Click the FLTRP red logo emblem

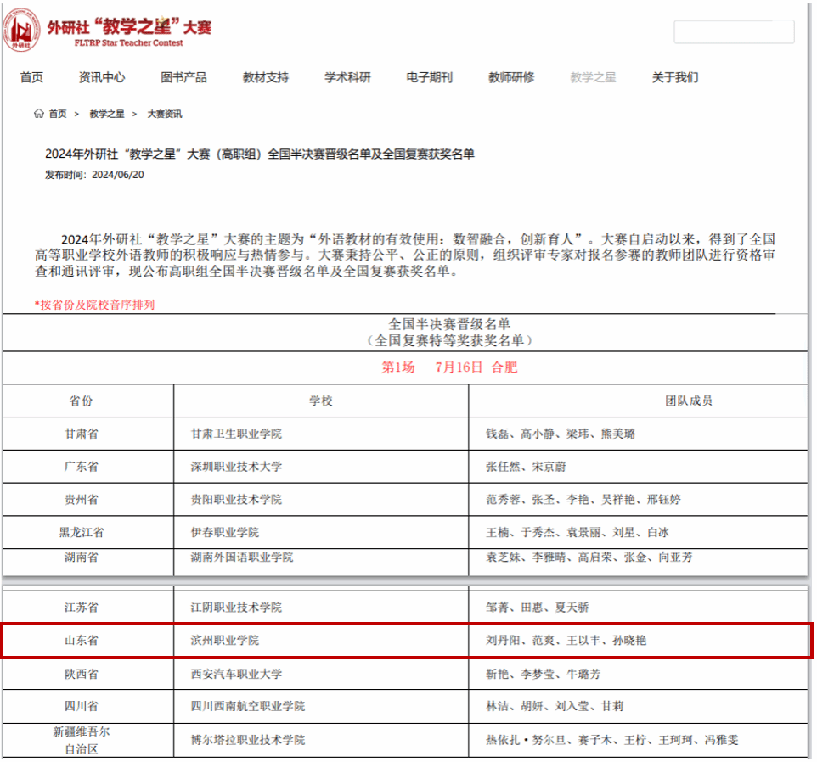pos(21,30)
